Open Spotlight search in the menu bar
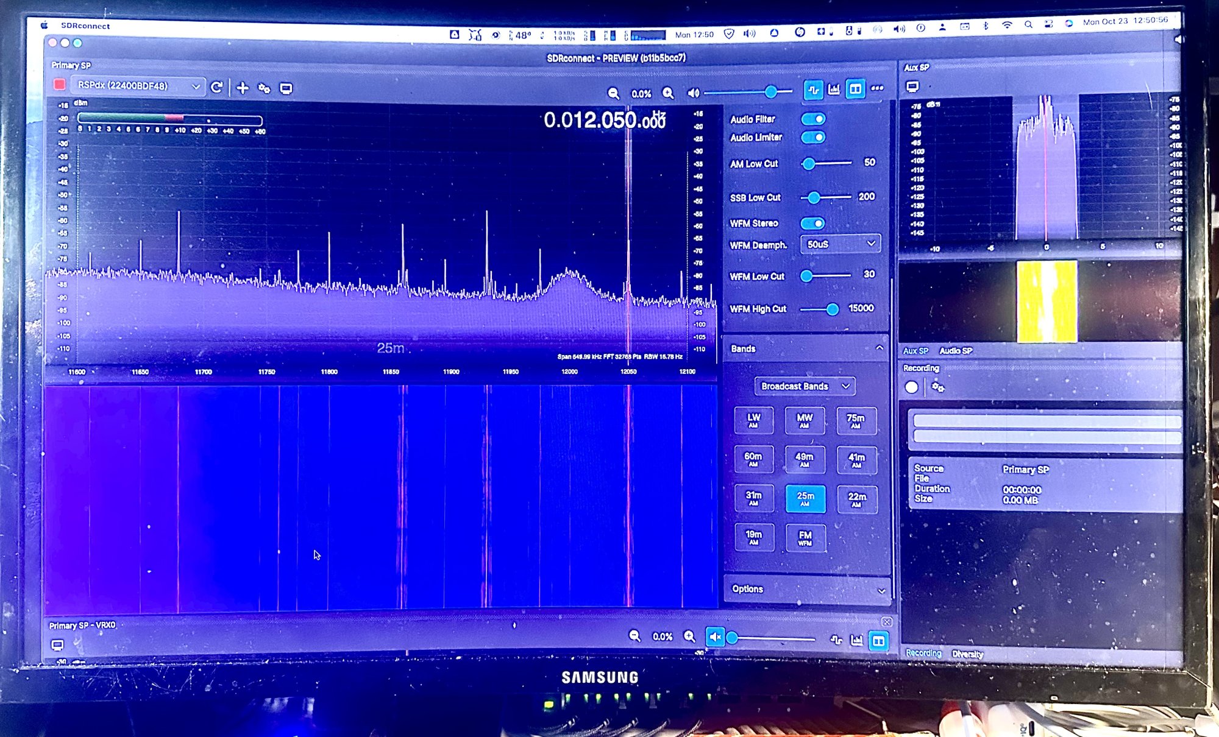Viewport: 1219px width, 737px height. coord(1028,25)
